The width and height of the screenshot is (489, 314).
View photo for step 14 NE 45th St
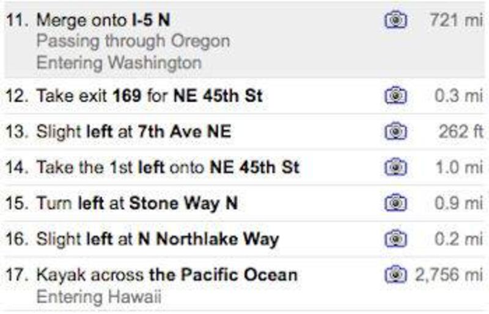coord(395,166)
